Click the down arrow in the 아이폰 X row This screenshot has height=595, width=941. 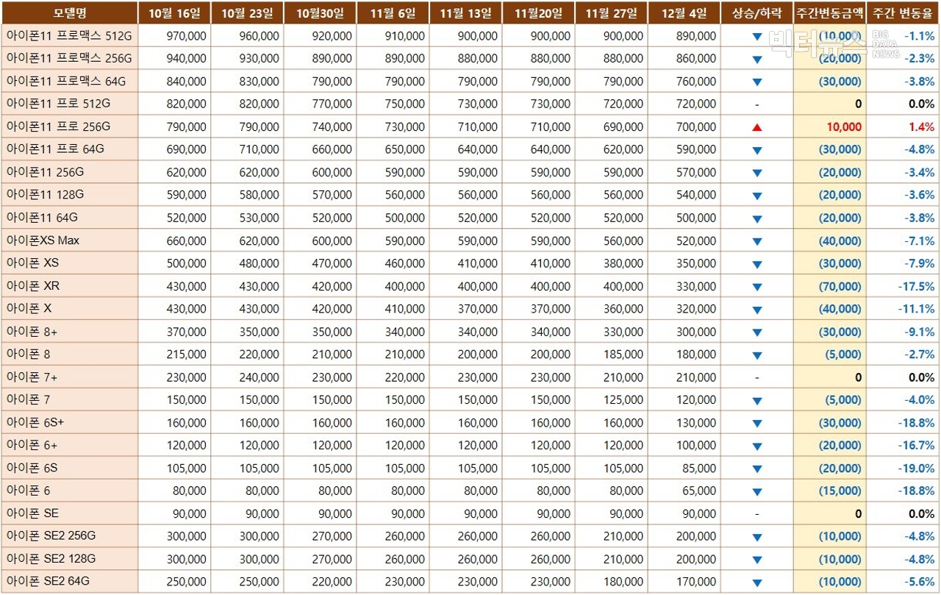(x=757, y=310)
